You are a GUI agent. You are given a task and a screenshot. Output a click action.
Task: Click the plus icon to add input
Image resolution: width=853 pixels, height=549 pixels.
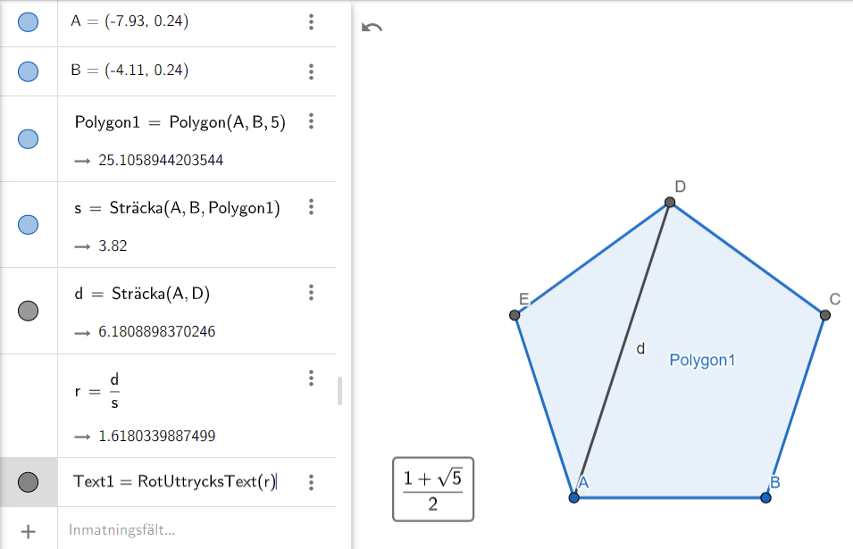28,530
